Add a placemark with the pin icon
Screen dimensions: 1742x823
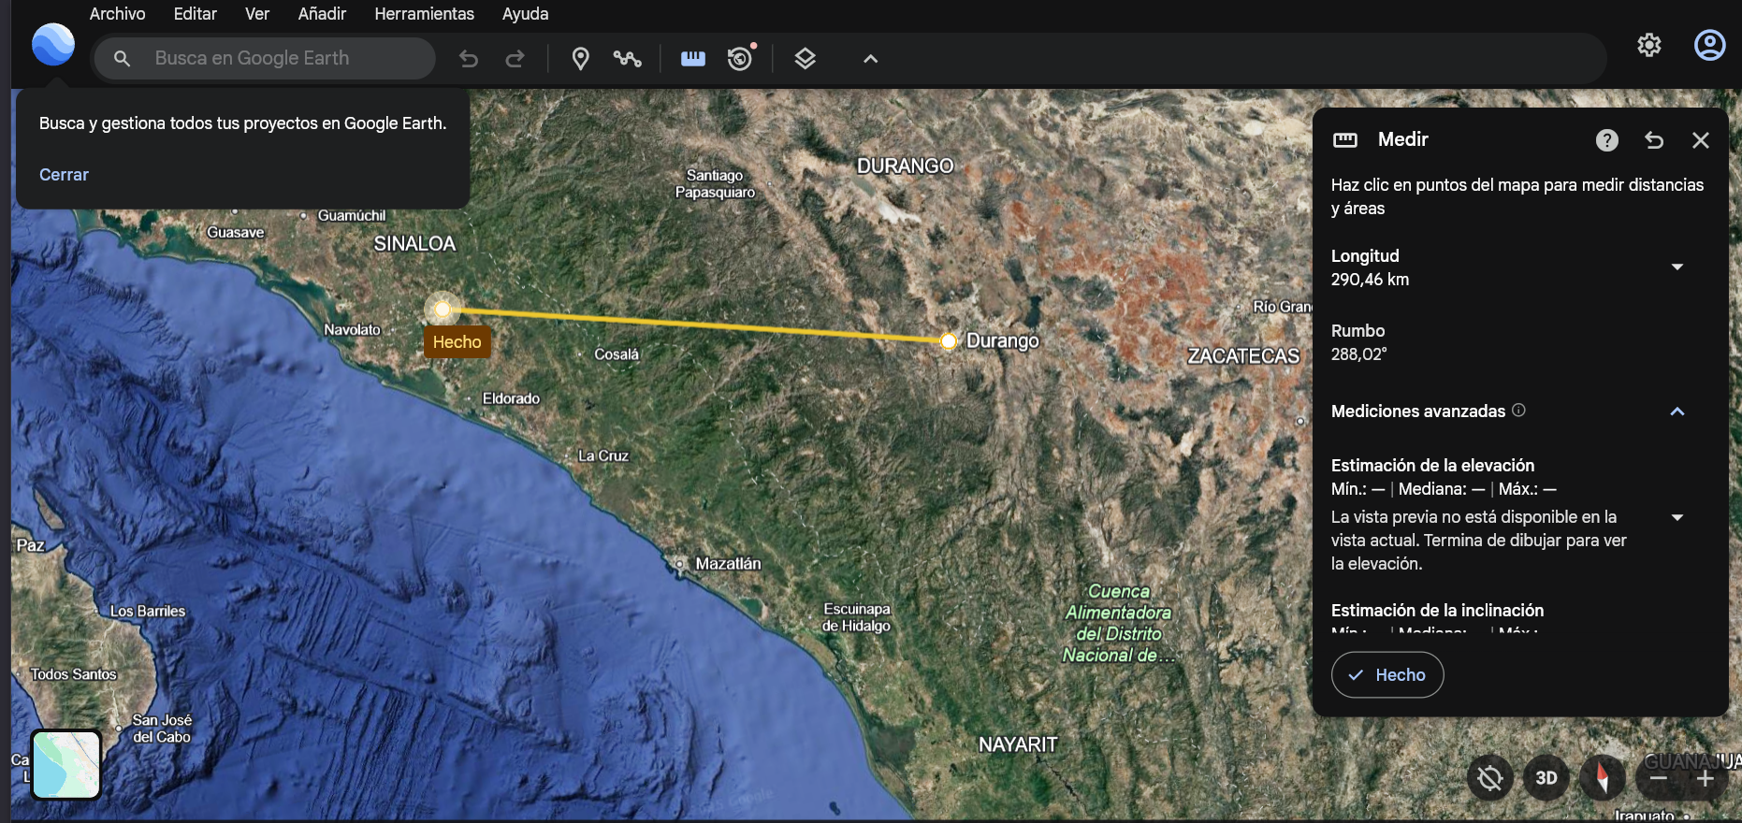point(581,59)
